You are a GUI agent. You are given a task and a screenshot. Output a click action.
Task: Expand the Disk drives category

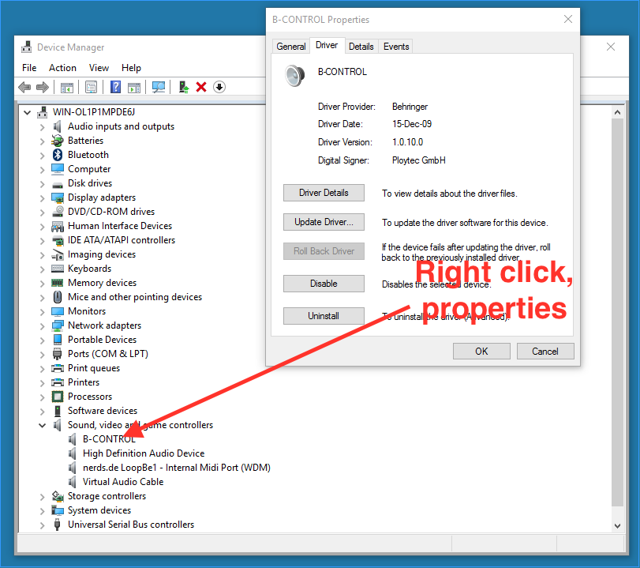(x=42, y=184)
